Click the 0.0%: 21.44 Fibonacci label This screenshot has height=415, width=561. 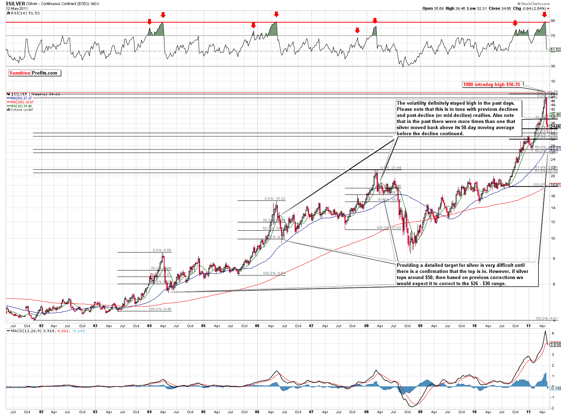(x=391, y=168)
